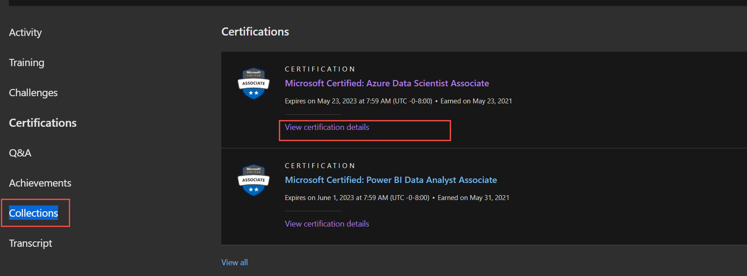The image size is (747, 276).
Task: View certification details for Power BI Analyst
Action: (x=327, y=224)
